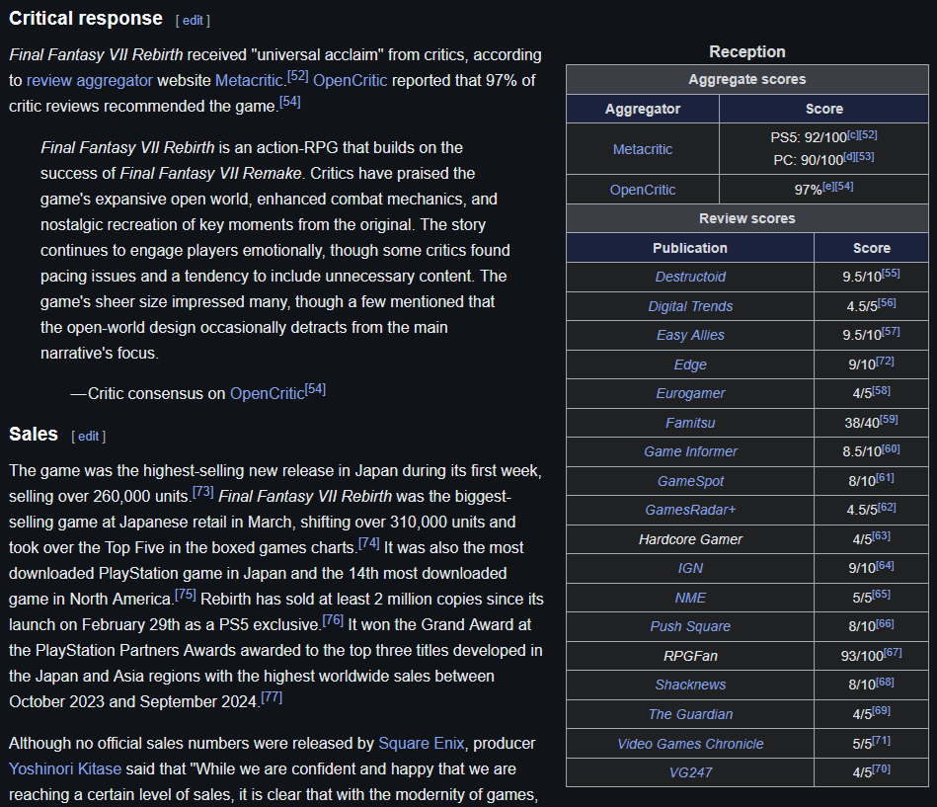Open the Video Games Chronicle link
The image size is (937, 807).
[690, 744]
